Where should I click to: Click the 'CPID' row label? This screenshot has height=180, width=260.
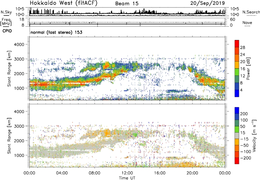point(7,31)
